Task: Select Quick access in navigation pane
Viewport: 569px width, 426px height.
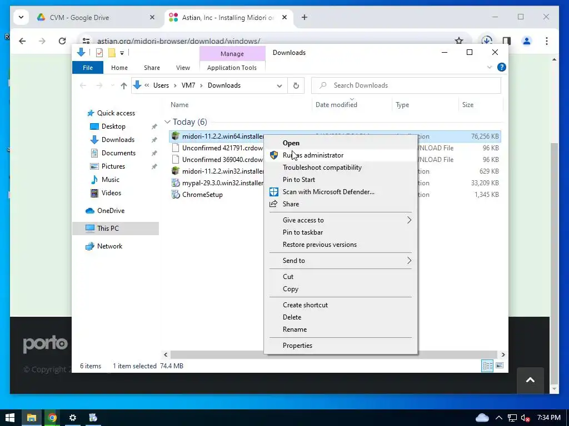Action: coord(116,113)
